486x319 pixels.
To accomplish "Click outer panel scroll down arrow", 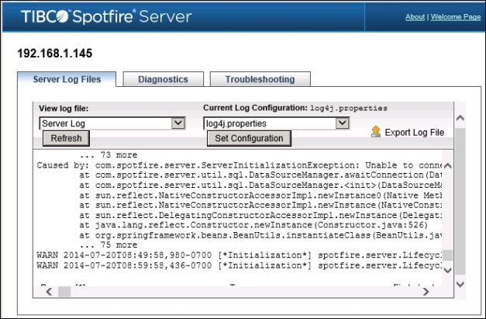I will click(x=460, y=284).
